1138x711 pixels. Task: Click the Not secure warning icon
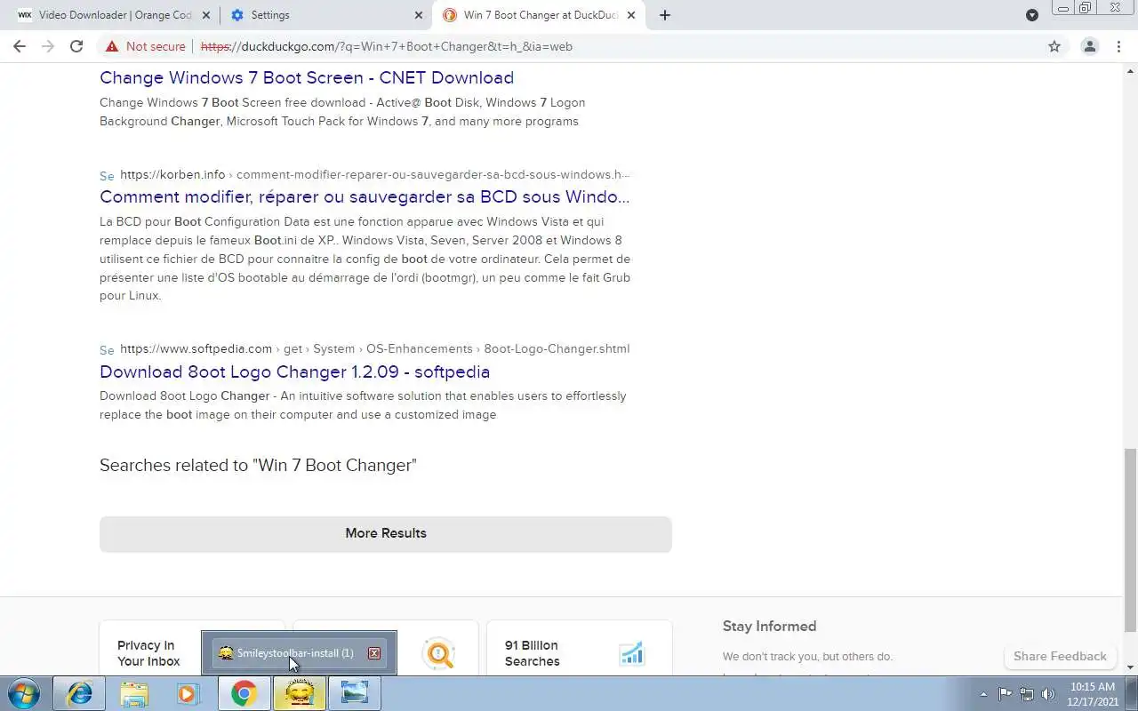(111, 46)
